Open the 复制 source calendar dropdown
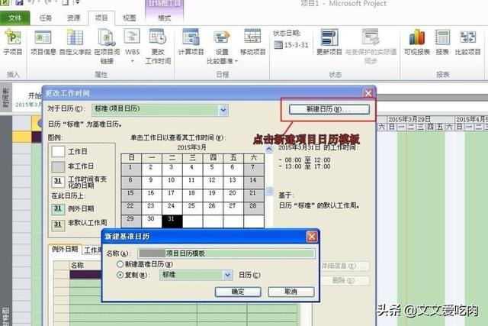Screen dimensions: 488x326 pyautogui.click(x=227, y=275)
